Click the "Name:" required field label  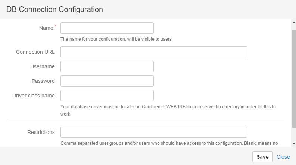point(48,28)
